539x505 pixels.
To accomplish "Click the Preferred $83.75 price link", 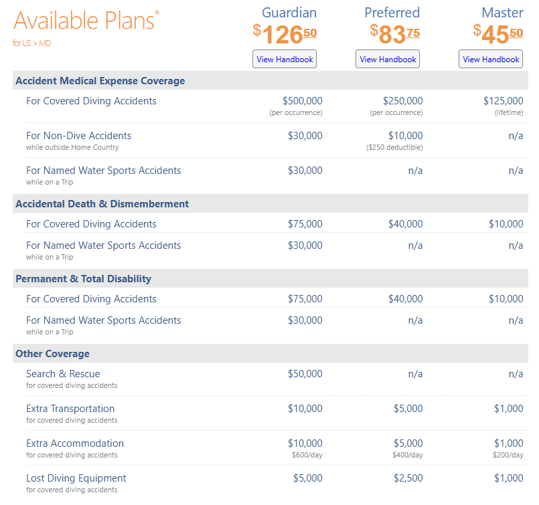I will pos(394,34).
